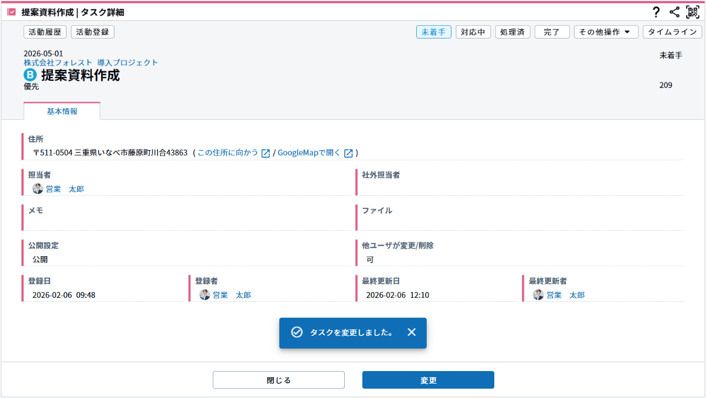
Task: Set task status to 未着手
Action: [433, 32]
